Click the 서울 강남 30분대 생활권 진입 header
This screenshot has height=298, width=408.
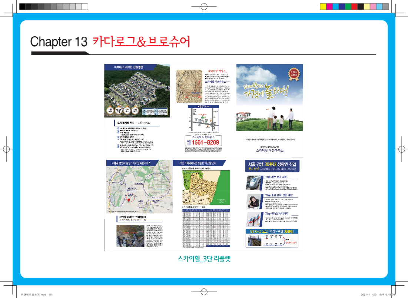[272, 164]
